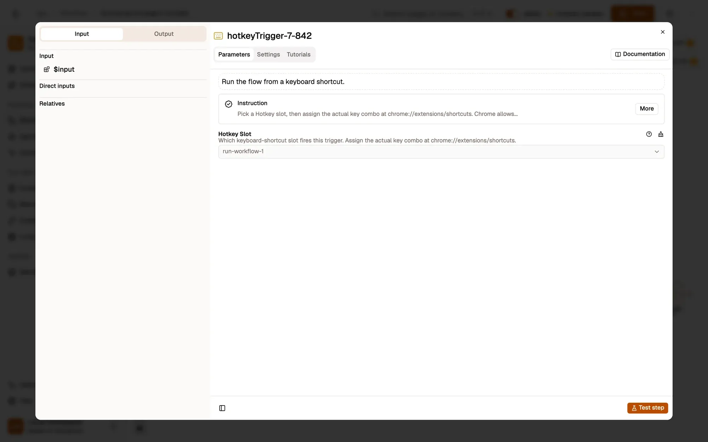Screen dimensions: 708x442
Task: Open the Hotkey Slot dropdown
Action: (x=441, y=151)
